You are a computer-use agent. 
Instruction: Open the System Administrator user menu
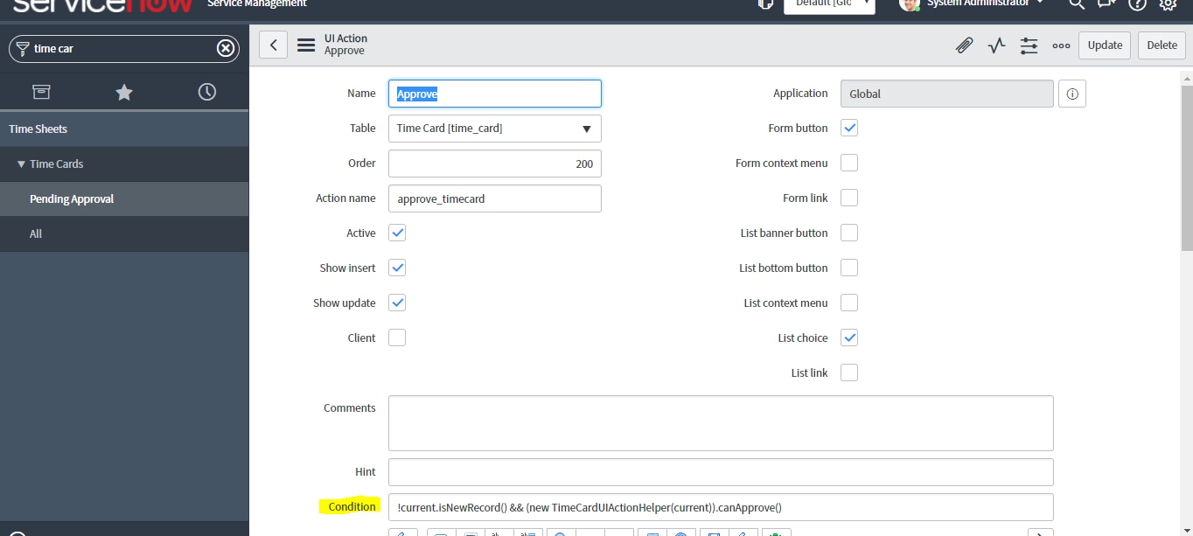971,3
